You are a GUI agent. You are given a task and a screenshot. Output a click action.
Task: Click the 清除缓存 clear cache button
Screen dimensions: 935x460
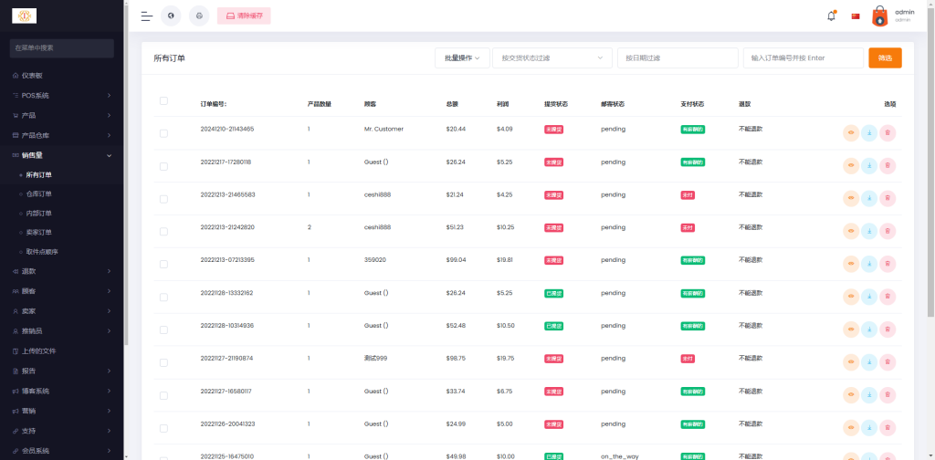pos(244,16)
